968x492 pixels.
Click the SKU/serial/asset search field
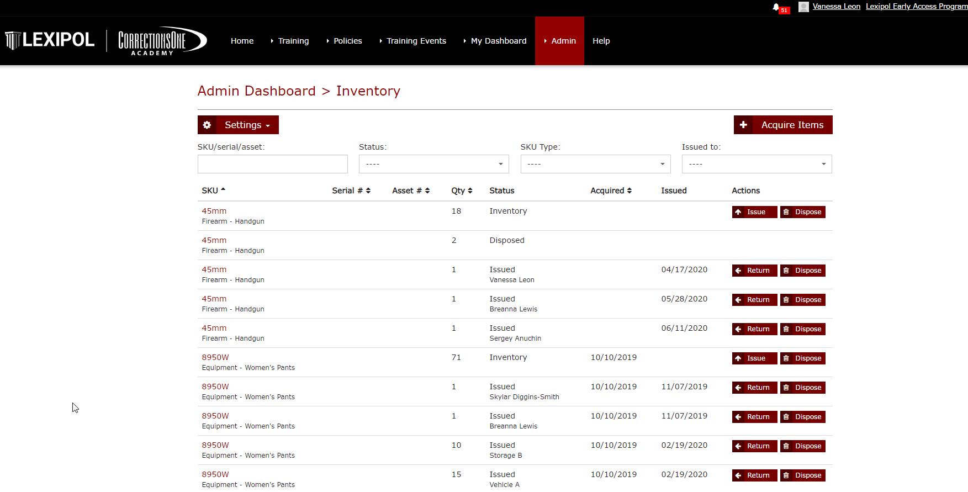[x=273, y=164]
